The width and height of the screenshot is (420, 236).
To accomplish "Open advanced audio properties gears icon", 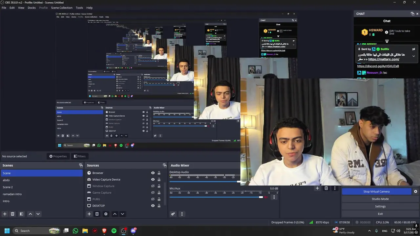I will (x=173, y=214).
